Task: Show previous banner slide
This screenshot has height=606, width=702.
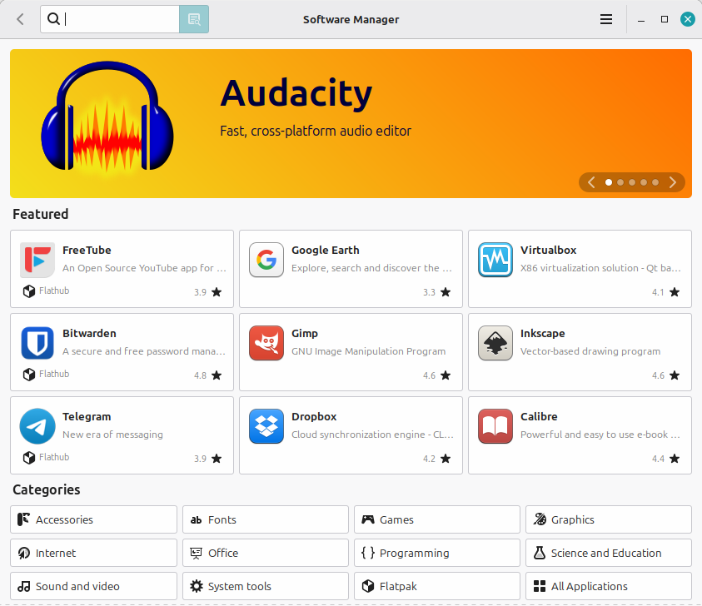Action: click(x=591, y=182)
